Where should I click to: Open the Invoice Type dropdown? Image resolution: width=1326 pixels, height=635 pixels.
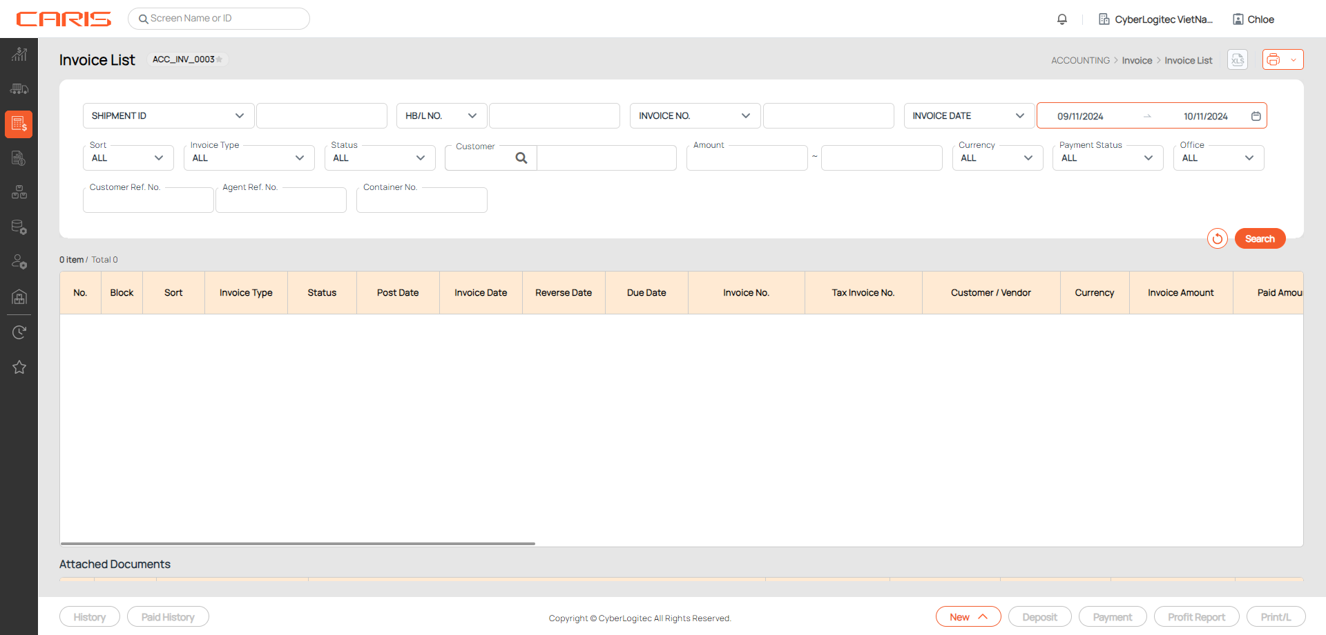(x=249, y=158)
